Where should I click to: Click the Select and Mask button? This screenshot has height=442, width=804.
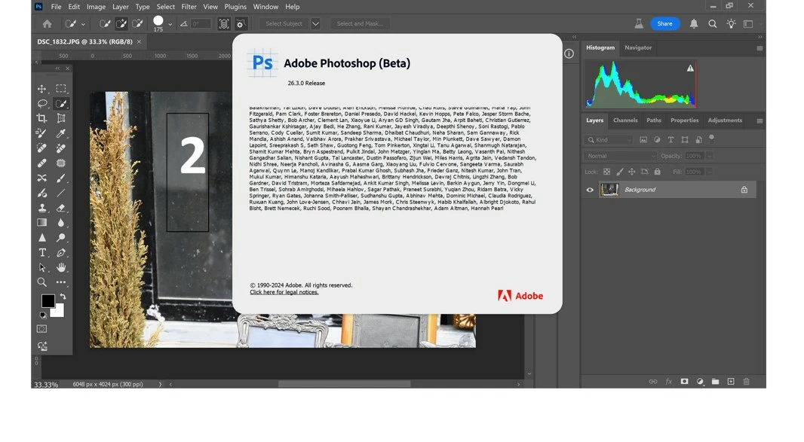tap(360, 23)
